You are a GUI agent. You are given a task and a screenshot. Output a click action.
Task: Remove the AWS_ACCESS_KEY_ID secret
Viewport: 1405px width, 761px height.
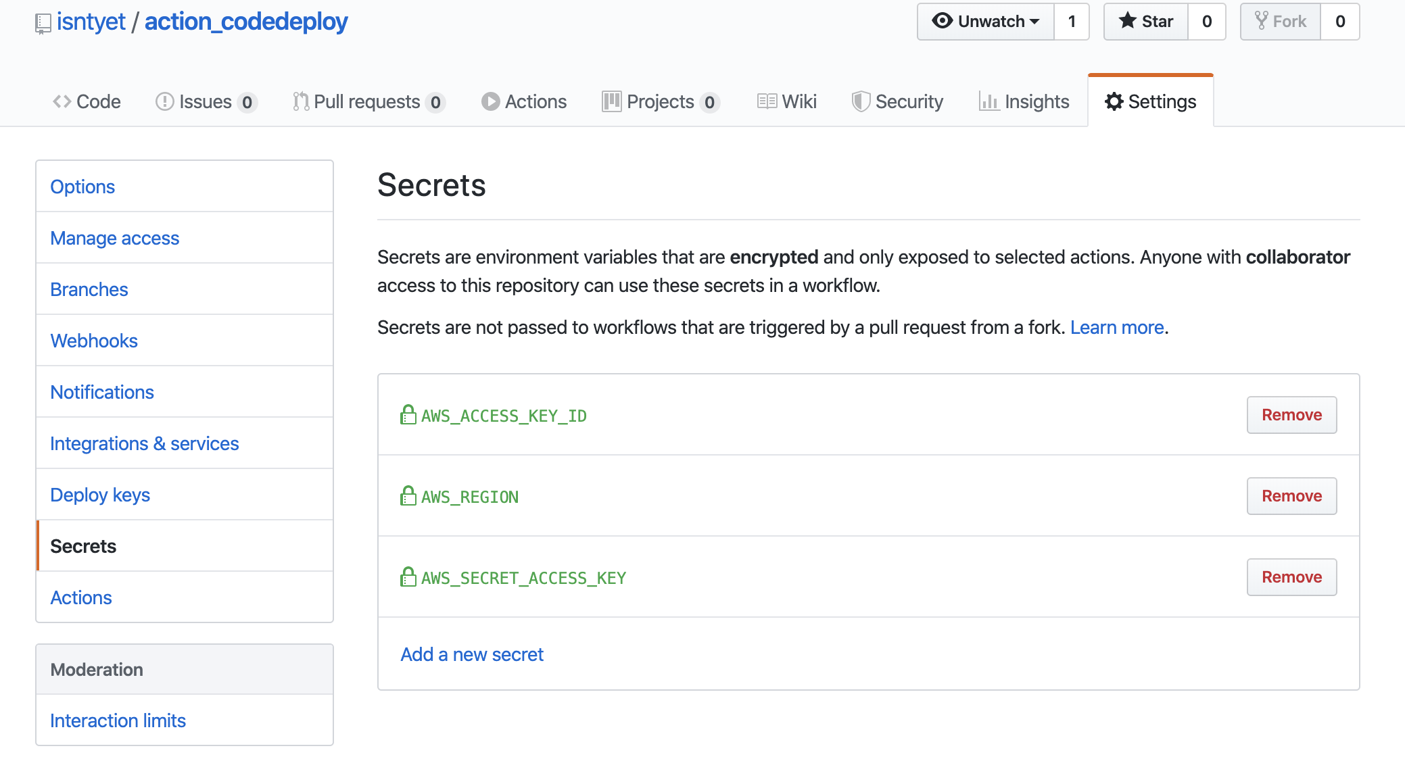pos(1291,415)
